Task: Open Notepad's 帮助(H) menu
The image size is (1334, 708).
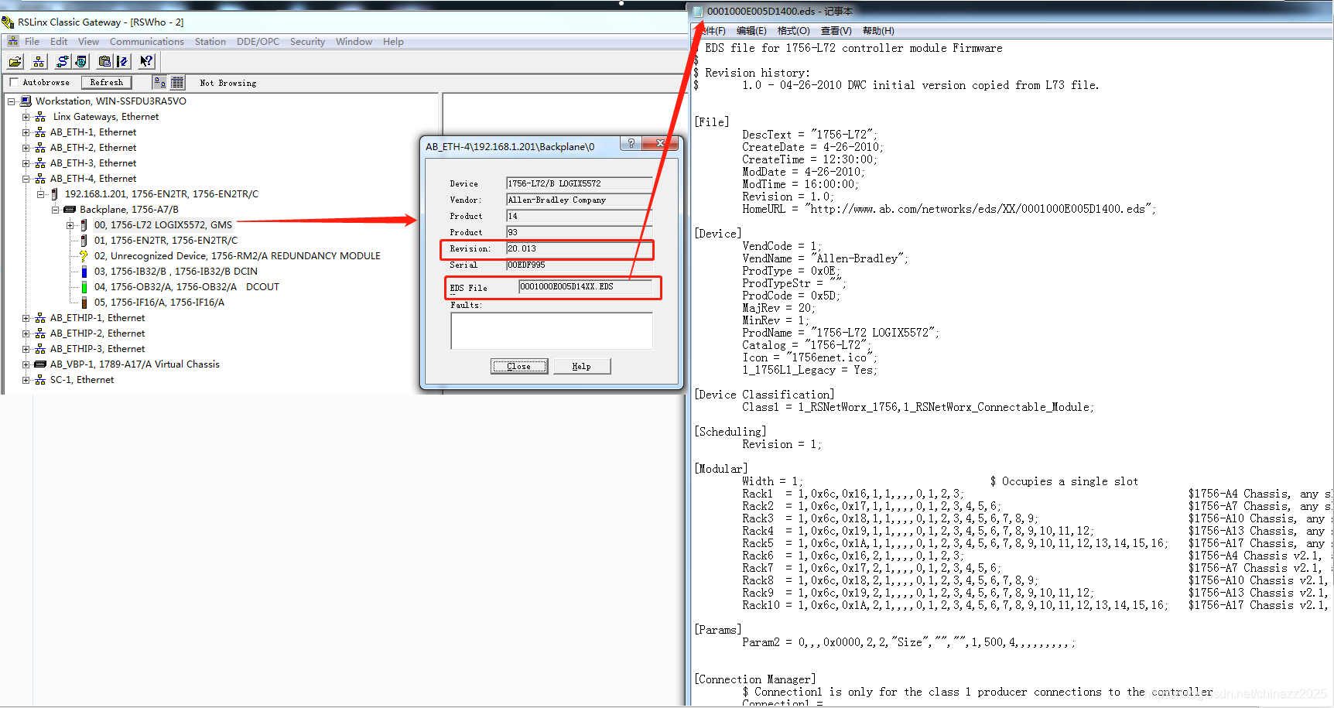Action: pyautogui.click(x=878, y=31)
